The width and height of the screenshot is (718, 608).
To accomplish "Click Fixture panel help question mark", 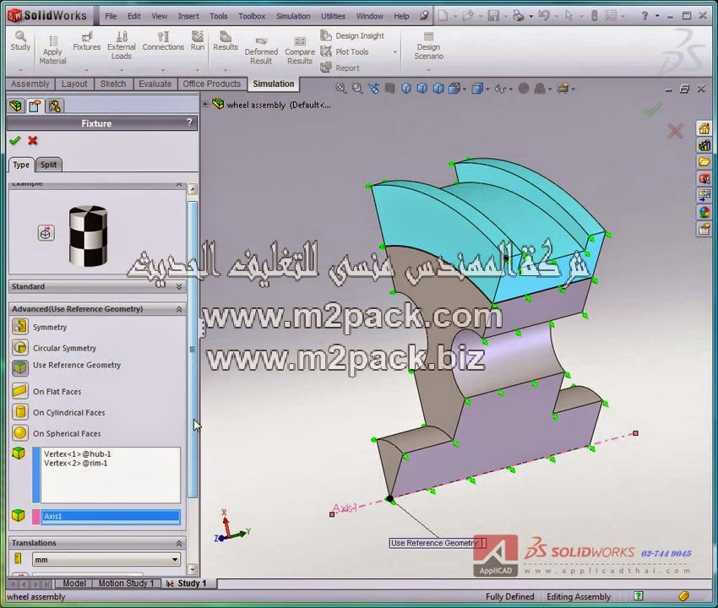I will (189, 122).
